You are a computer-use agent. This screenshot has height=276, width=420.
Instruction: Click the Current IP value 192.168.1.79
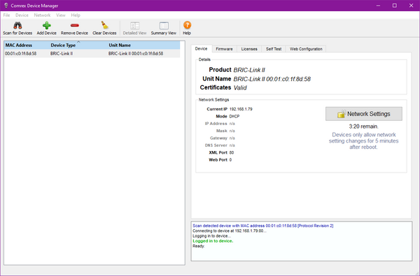coord(241,109)
